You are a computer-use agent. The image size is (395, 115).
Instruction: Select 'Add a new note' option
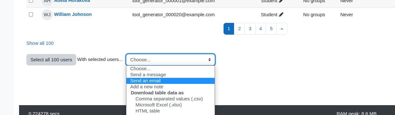coord(171,87)
